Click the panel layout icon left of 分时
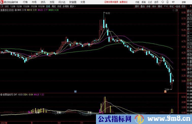 [2, 6]
